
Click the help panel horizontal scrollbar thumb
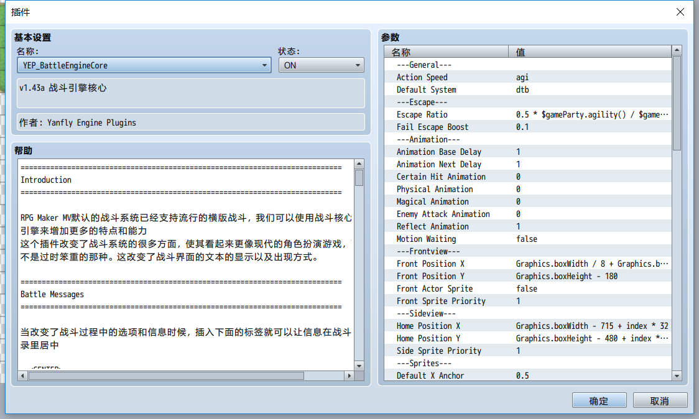[x=166, y=375]
